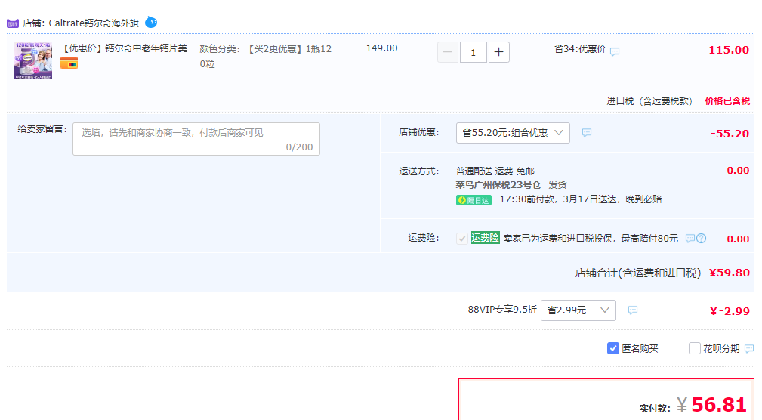Open the info bubble beside 省2.99元 dropdown
The width and height of the screenshot is (762, 420).
632,310
